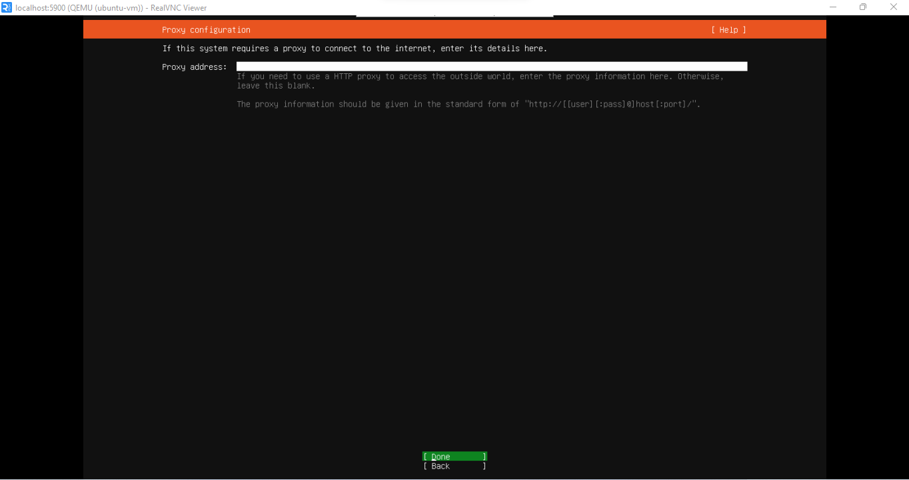Minimize the RealVNC Viewer window

tap(833, 7)
